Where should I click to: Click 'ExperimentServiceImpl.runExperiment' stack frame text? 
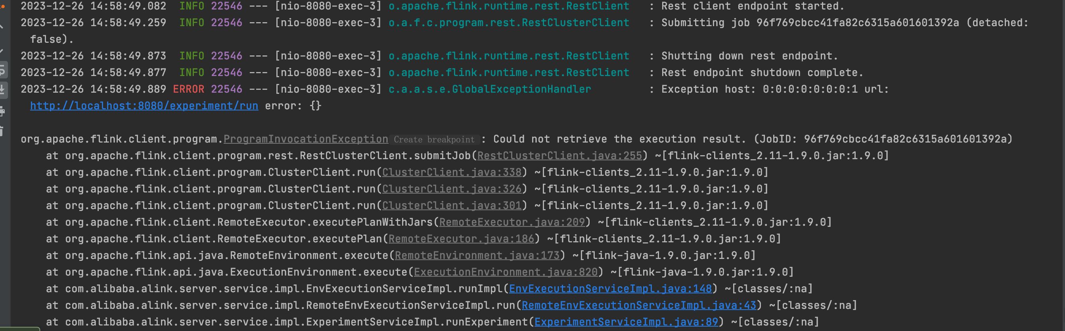[417, 322]
